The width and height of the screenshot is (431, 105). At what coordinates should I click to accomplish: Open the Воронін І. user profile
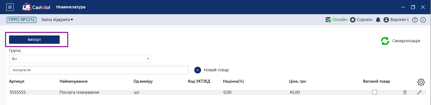pos(396,20)
